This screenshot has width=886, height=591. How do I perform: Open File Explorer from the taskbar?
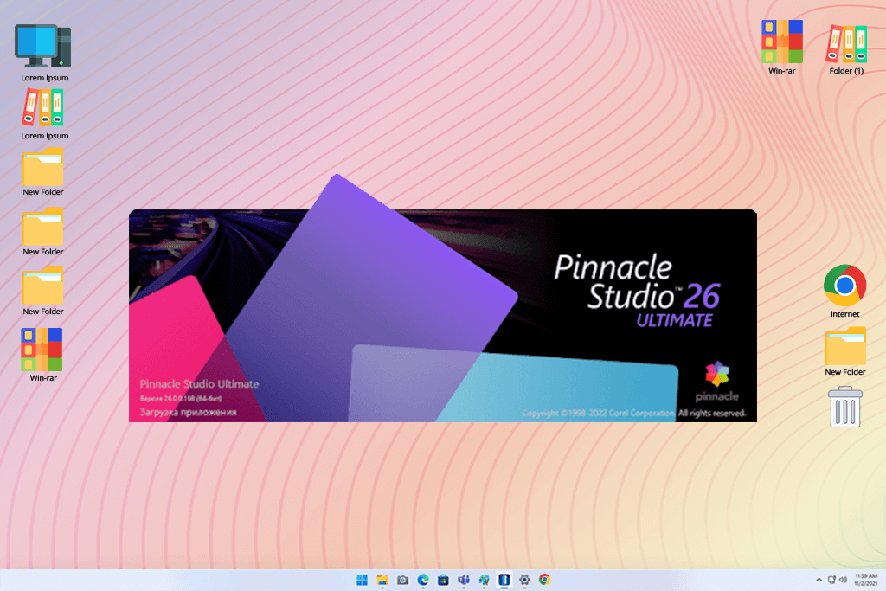[x=382, y=580]
